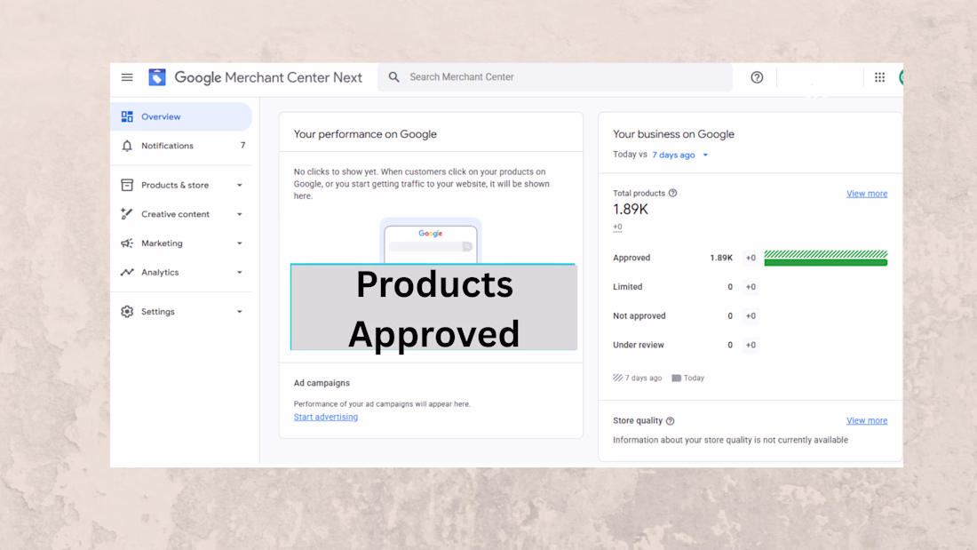Expand the Creative content section
Image resolution: width=977 pixels, height=550 pixels.
coord(239,214)
